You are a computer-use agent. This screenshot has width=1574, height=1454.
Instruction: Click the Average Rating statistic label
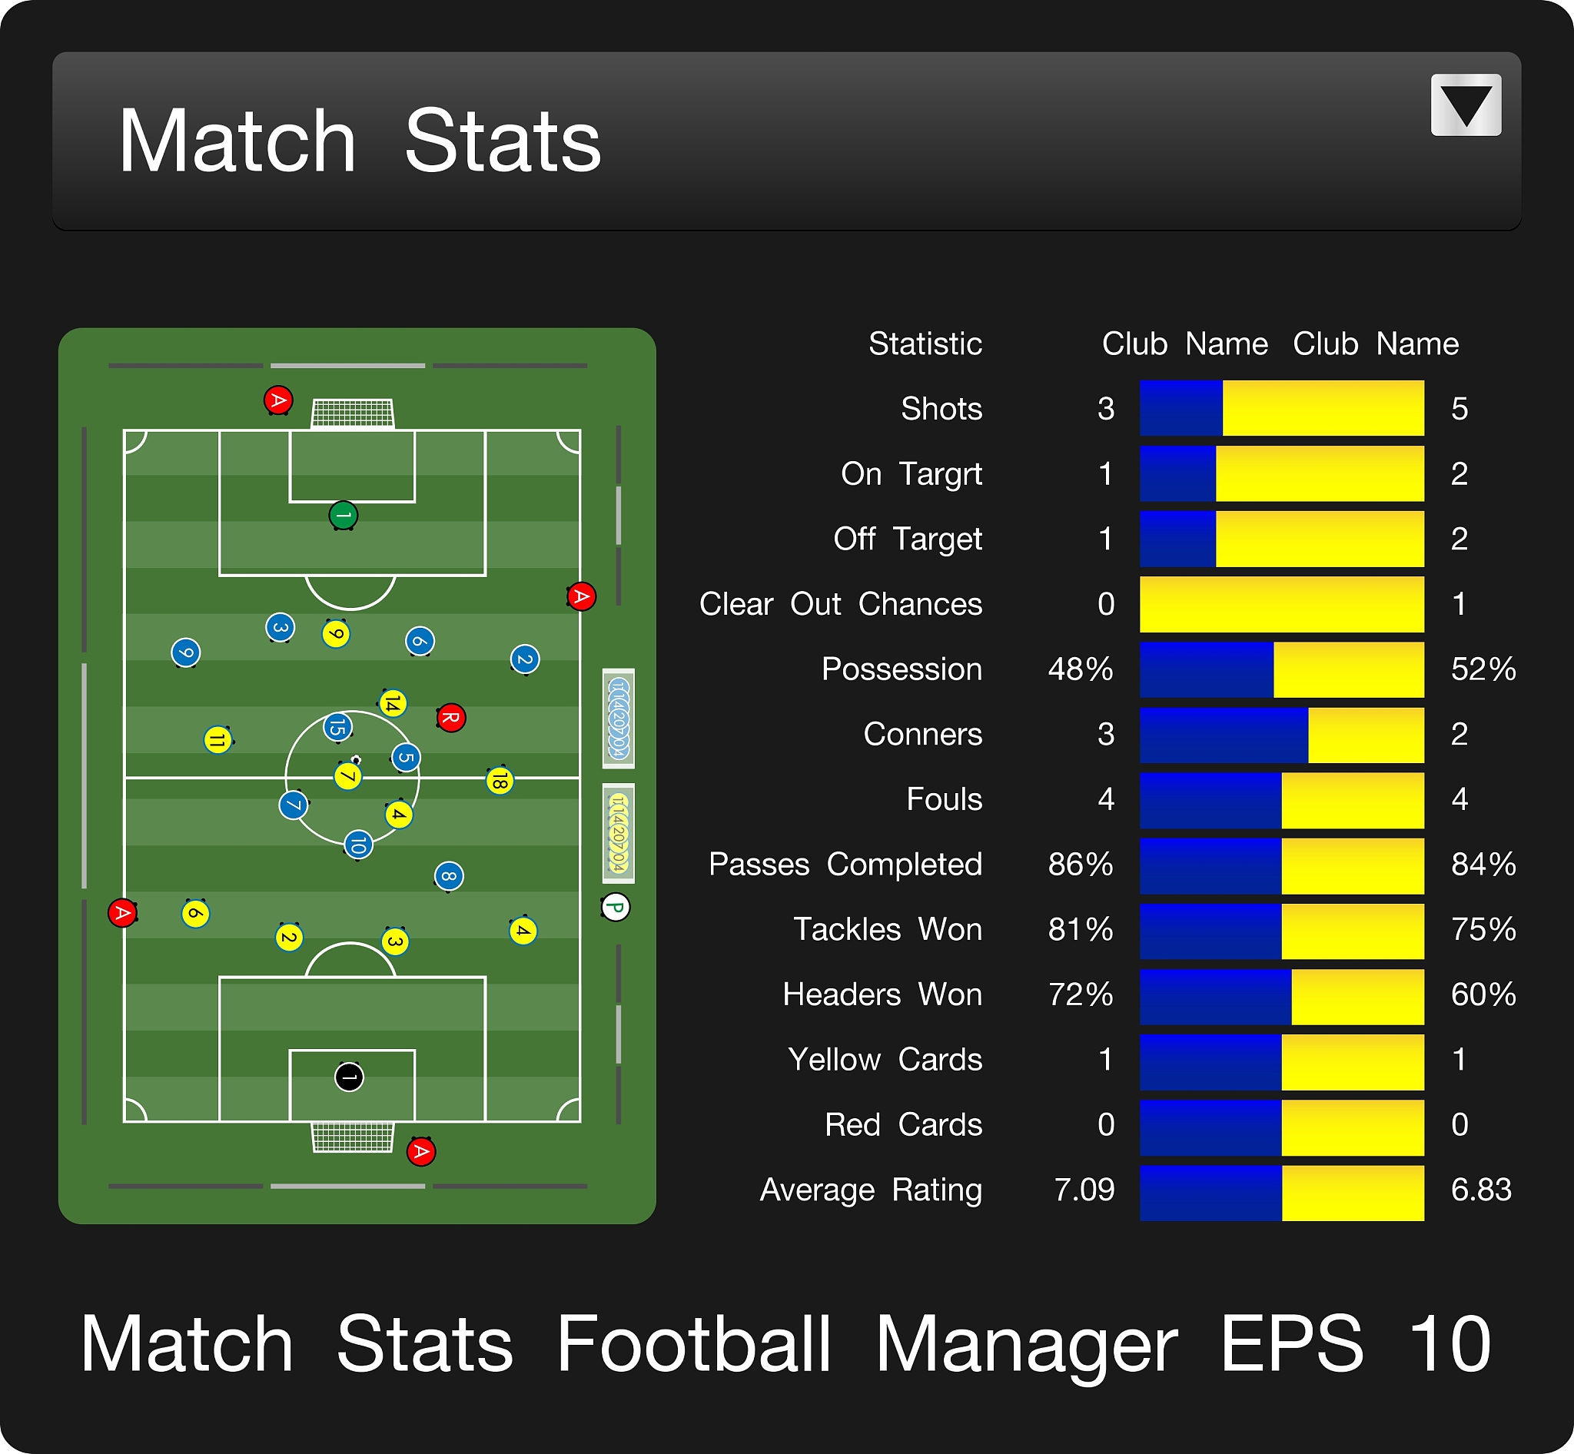tap(871, 1190)
